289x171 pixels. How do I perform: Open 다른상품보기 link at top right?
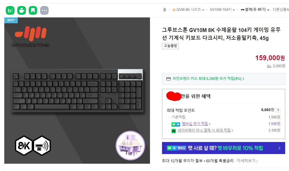tap(281, 10)
